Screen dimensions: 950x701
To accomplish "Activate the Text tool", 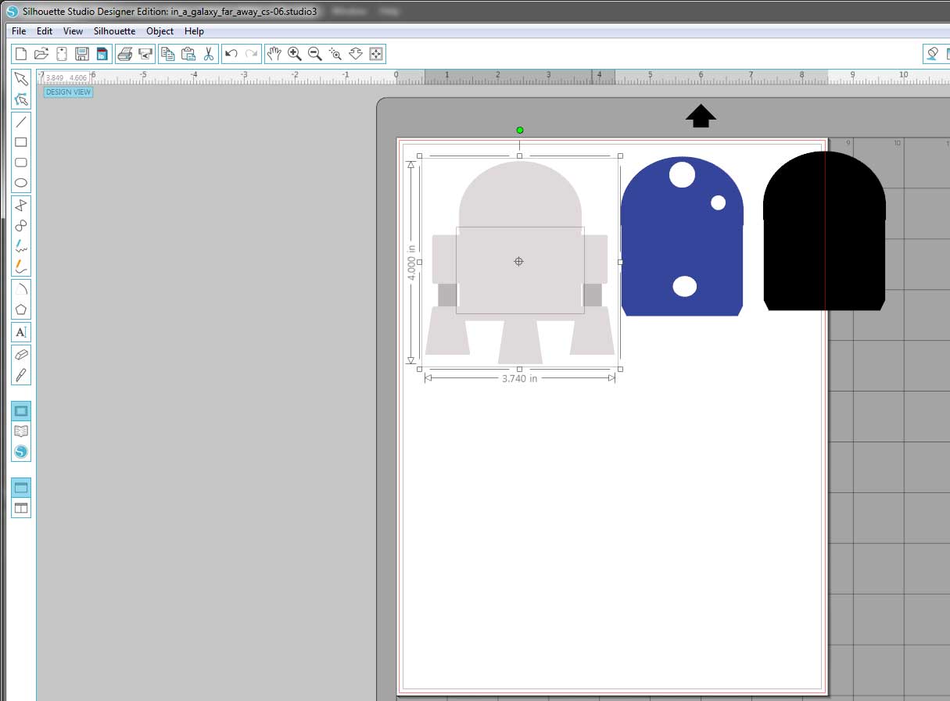I will click(21, 332).
